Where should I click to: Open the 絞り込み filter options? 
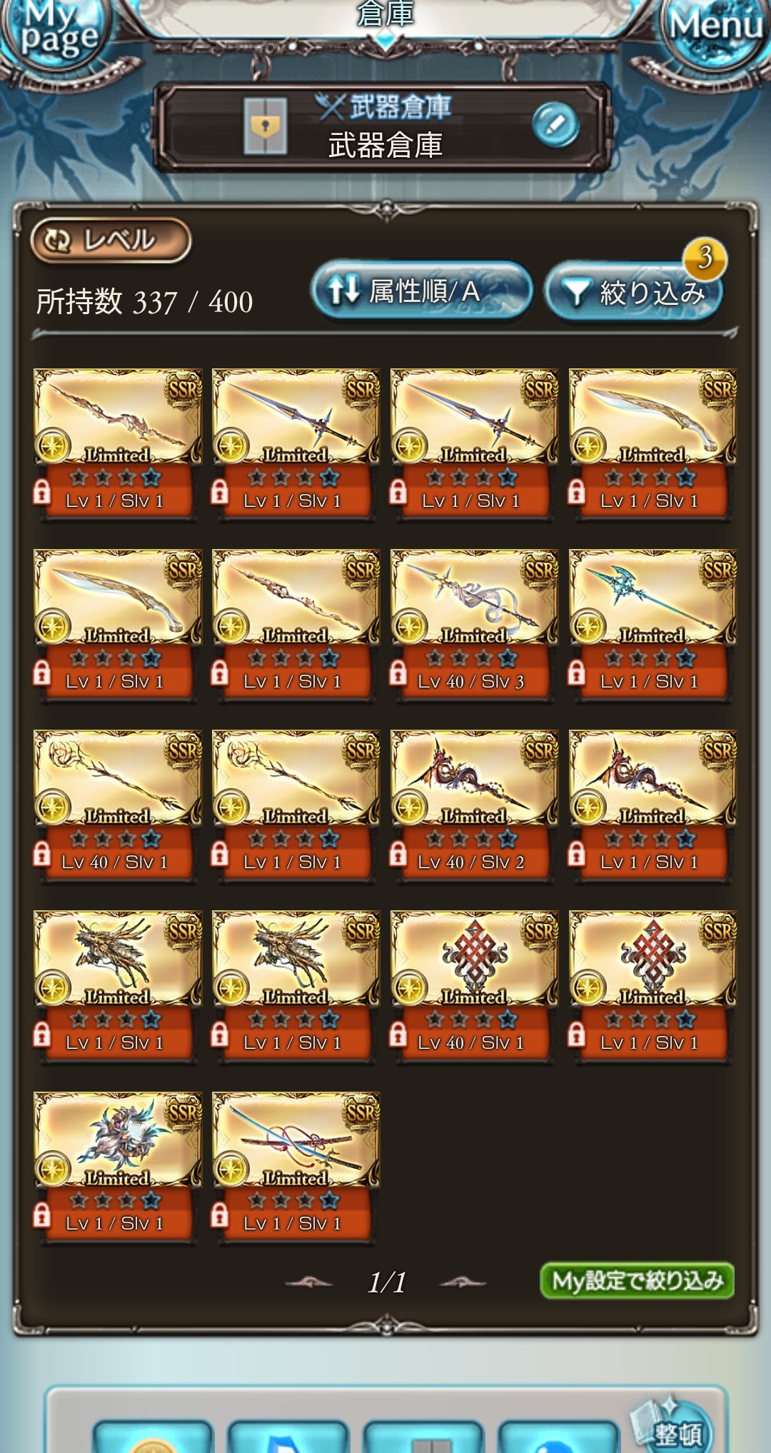[x=634, y=293]
